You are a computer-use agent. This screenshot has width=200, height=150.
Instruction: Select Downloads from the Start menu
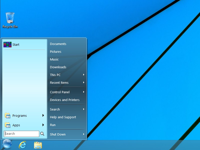[x=58, y=67]
